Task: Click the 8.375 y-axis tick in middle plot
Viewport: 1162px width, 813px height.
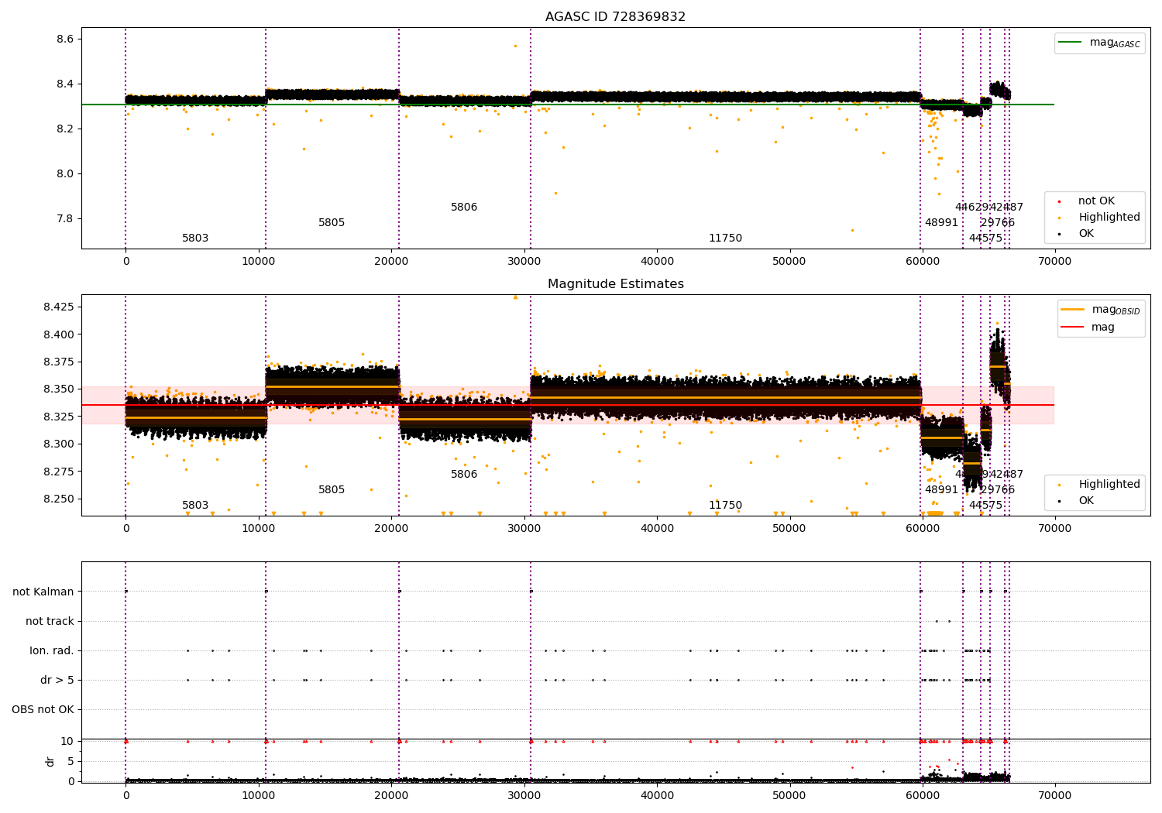Action: [59, 362]
